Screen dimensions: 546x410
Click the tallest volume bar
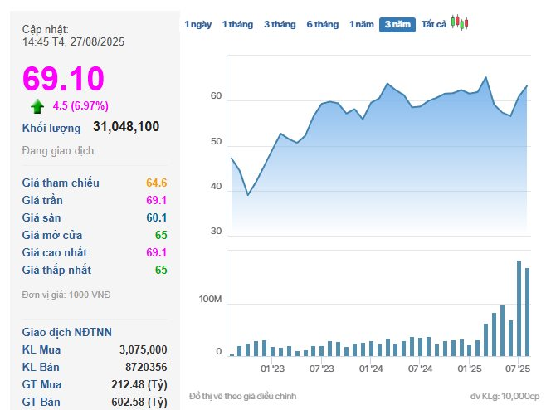pos(519,308)
